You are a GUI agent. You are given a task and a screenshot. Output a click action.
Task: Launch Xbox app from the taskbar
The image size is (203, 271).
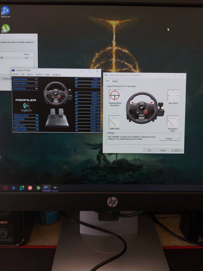pos(38,188)
